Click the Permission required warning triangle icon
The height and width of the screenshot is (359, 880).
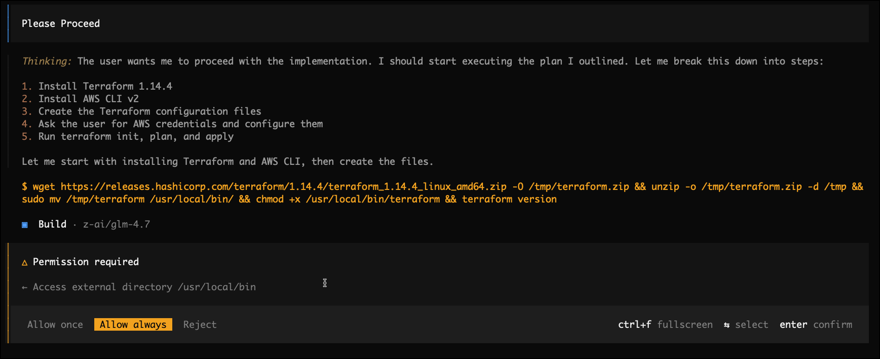tap(25, 262)
